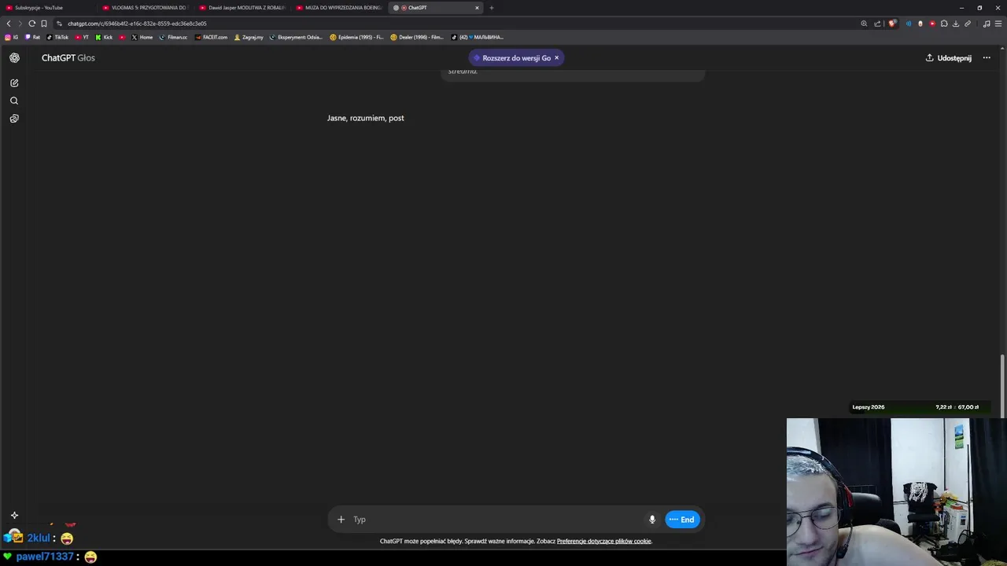Screen dimensions: 1007x566
Task: Open the Kick bookmark
Action: pyautogui.click(x=104, y=37)
